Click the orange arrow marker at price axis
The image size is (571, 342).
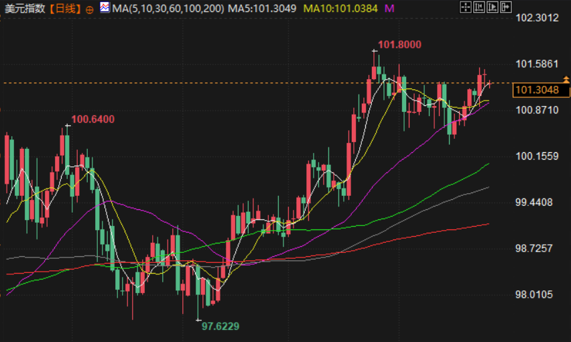(566, 79)
